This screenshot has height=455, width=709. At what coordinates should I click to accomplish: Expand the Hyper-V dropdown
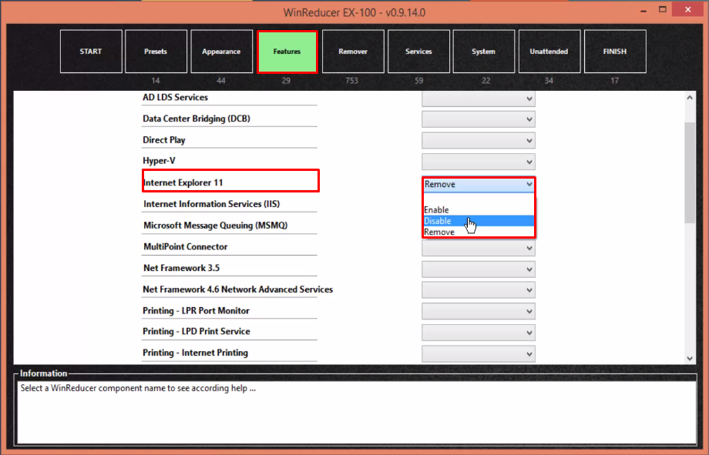pos(479,162)
